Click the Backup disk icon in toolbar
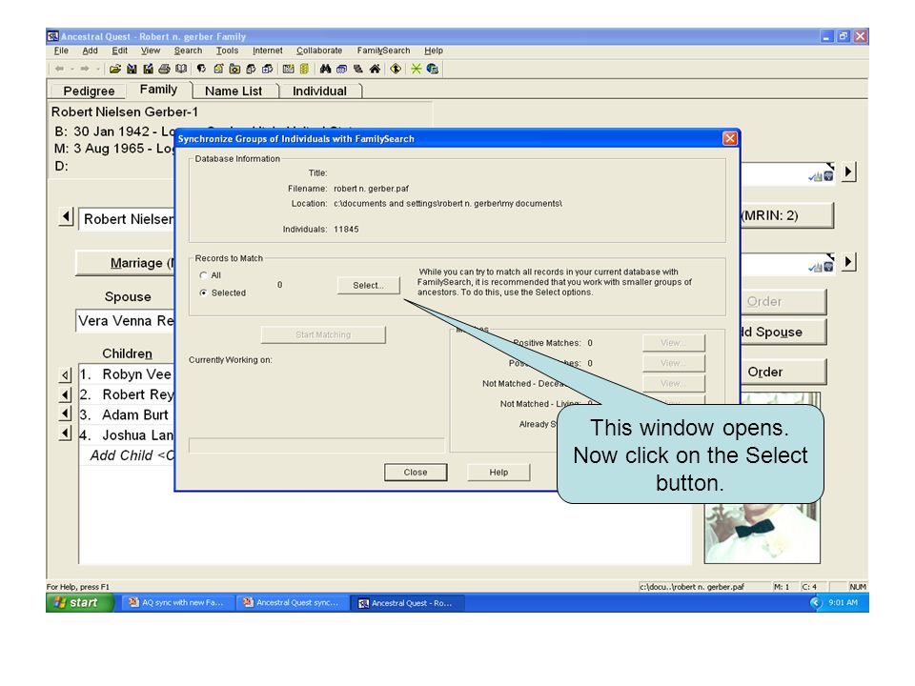915x686 pixels. pyautogui.click(x=132, y=69)
